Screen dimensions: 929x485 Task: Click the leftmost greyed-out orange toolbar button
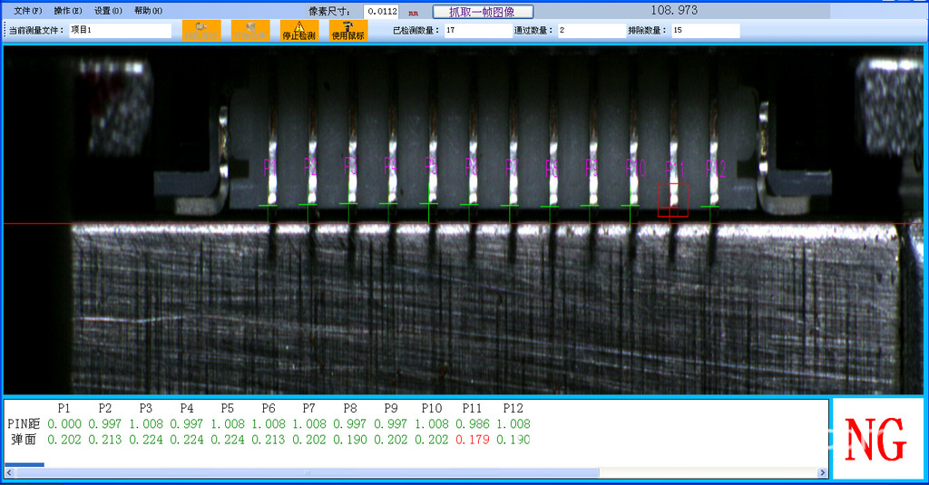[201, 31]
